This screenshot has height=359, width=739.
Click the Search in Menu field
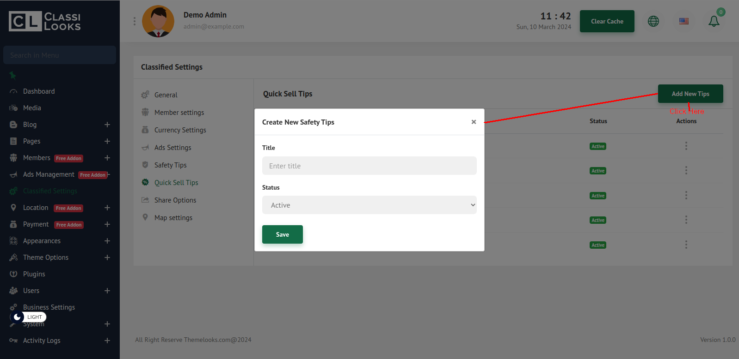click(x=60, y=55)
